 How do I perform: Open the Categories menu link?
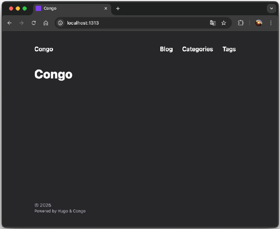(198, 49)
